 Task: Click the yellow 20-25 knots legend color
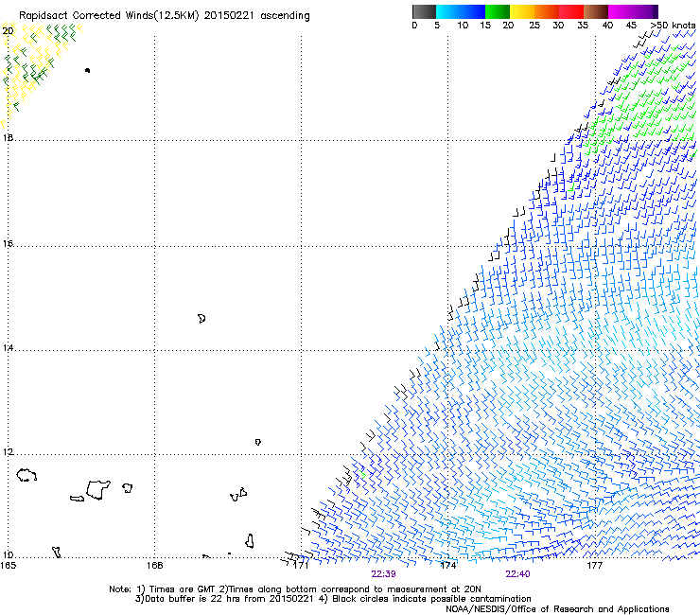pyautogui.click(x=522, y=11)
